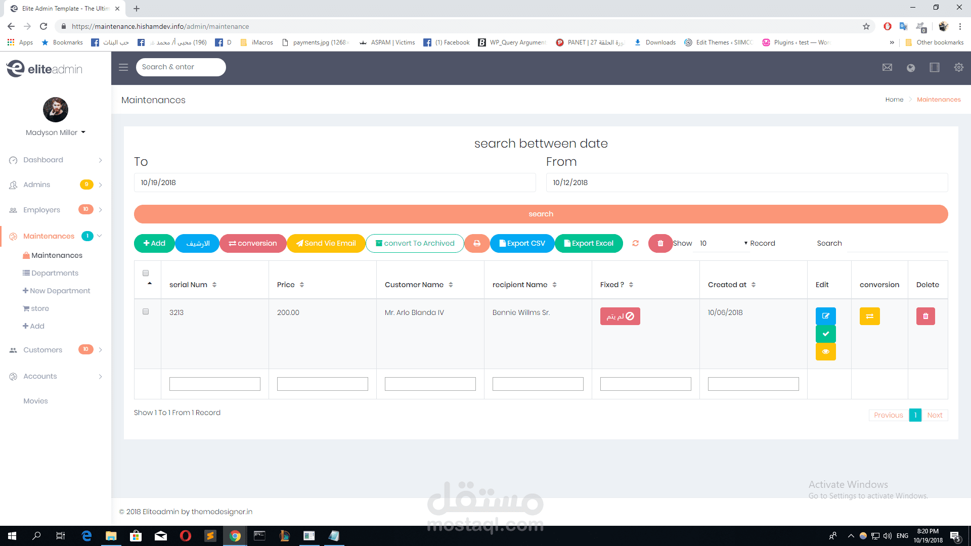Screen dimensions: 971x546
Task: Show more bookmarks with the chevron
Action: [x=892, y=42]
